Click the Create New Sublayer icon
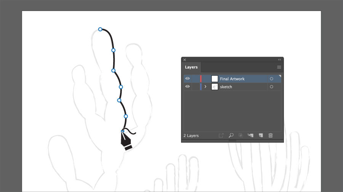The image size is (343, 192). point(250,135)
